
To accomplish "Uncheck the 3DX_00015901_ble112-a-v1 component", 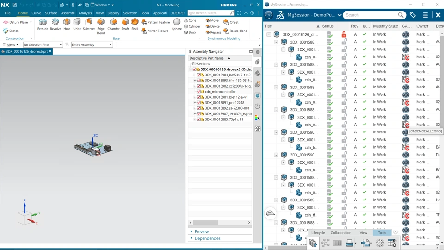I will [x=199, y=97].
